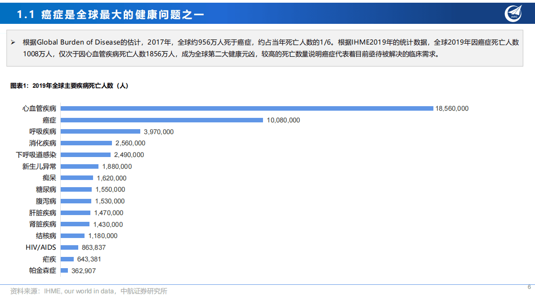Click the 糖尿病 bar
The width and height of the screenshot is (535, 301).
click(x=76, y=189)
